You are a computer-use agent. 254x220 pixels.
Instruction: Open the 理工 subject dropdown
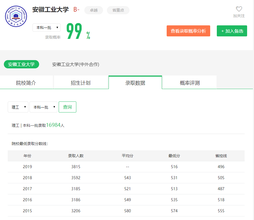(18, 107)
